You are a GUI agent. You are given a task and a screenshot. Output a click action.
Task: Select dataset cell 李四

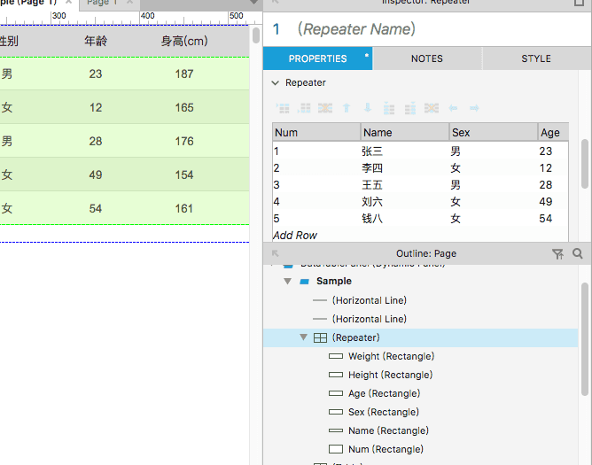point(372,168)
